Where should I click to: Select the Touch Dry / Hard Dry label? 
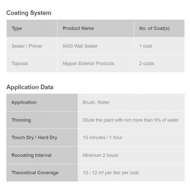coord(42,138)
